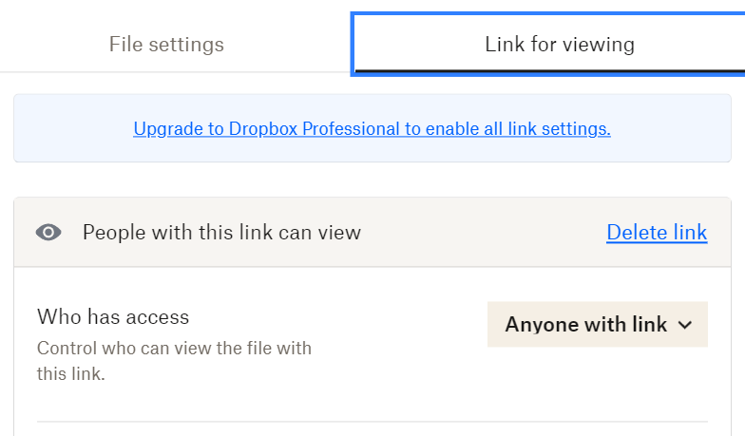This screenshot has height=436, width=745.
Task: Click the chevron arrow in access dropdown
Action: pos(684,325)
